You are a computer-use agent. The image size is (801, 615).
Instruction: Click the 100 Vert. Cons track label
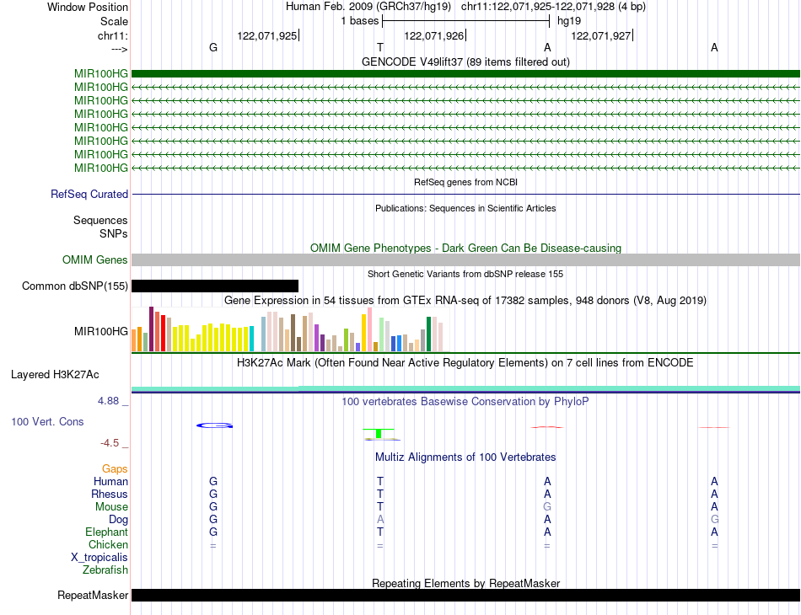[x=47, y=421]
